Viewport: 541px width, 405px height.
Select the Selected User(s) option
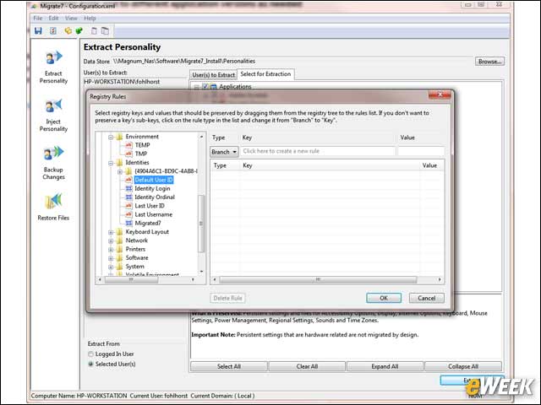point(90,364)
